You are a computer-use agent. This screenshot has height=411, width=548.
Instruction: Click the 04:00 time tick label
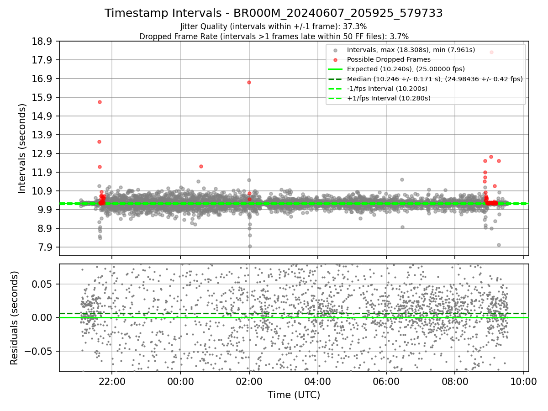pyautogui.click(x=317, y=381)
